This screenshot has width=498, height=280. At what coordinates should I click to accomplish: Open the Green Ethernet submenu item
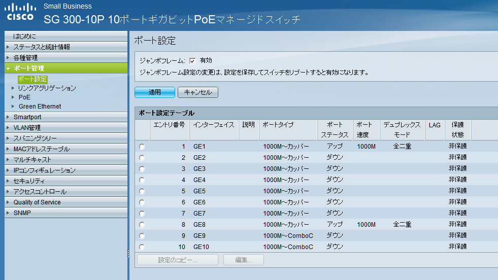click(40, 107)
